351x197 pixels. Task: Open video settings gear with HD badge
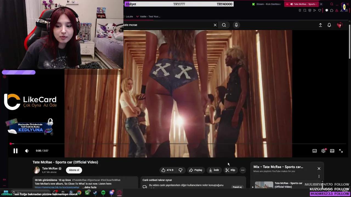click(324, 151)
